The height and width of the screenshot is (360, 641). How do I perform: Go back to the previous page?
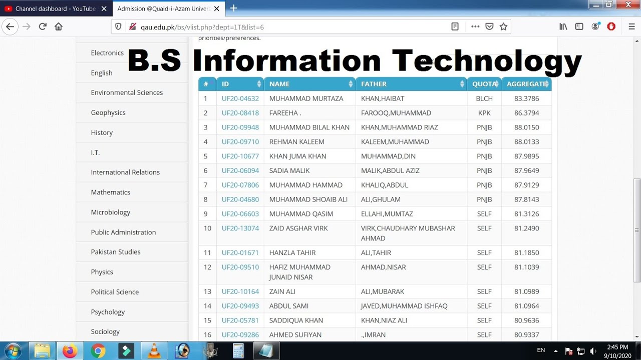10,26
